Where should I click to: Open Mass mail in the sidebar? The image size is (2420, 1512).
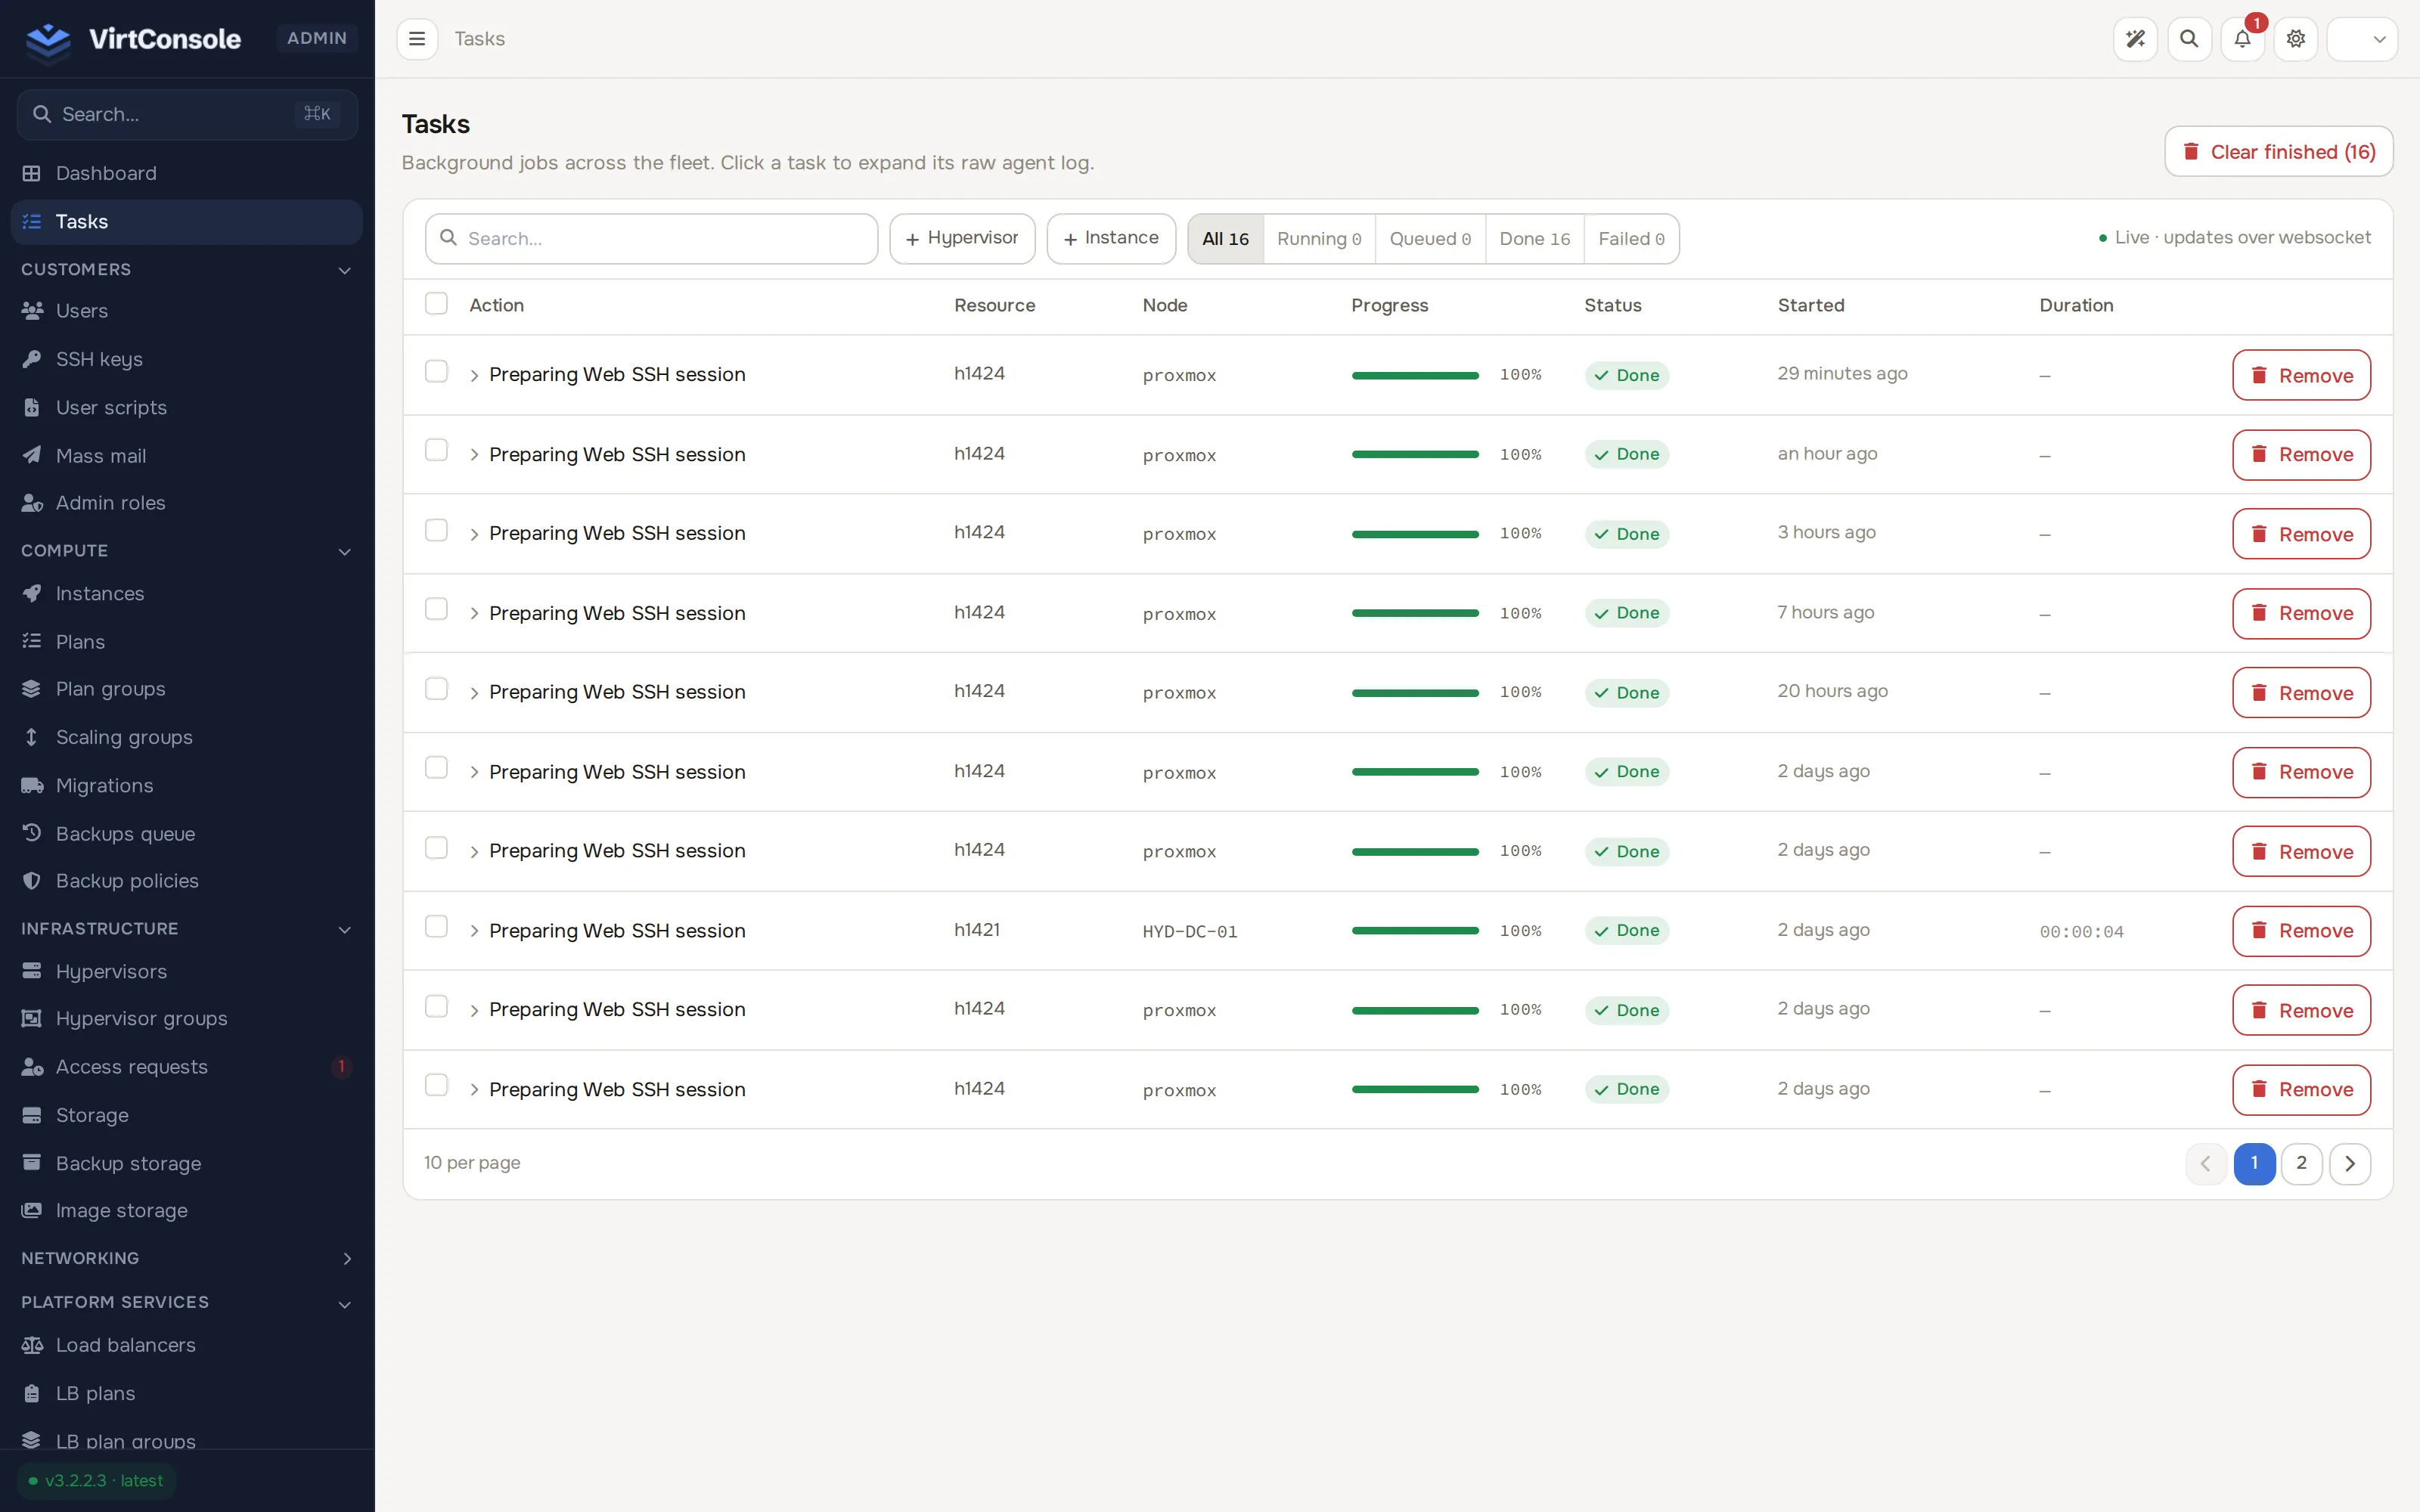[187, 456]
